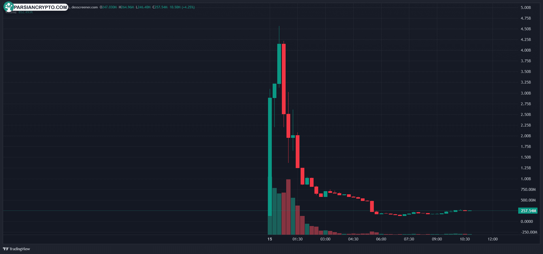
Task: Click the 5.00B price axis label
Action: pyautogui.click(x=526, y=7)
